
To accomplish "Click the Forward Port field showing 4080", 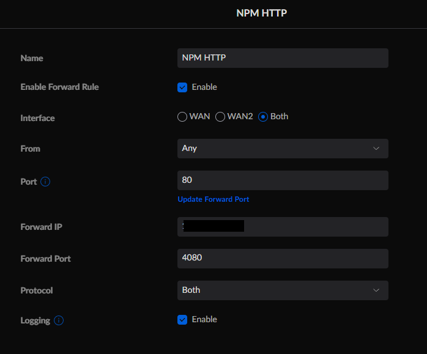I will 282,259.
